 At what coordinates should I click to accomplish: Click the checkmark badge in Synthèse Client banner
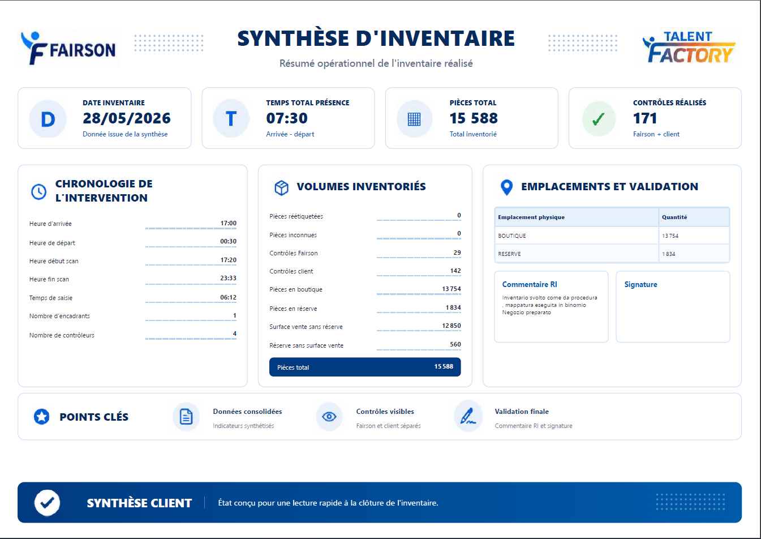tap(47, 502)
